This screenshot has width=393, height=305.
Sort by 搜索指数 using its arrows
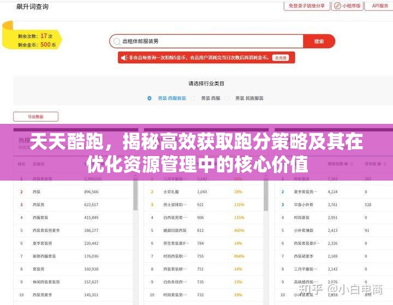click(352, 164)
